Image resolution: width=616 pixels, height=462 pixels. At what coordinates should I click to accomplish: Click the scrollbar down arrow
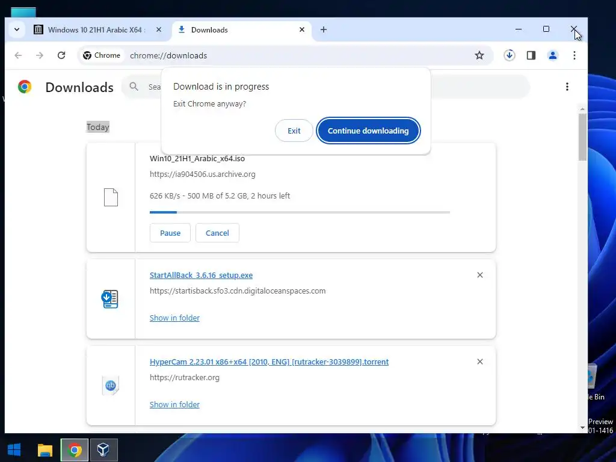click(x=582, y=428)
